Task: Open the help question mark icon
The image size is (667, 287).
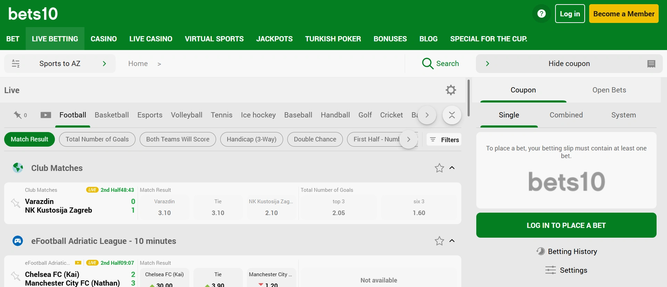Action: 541,14
